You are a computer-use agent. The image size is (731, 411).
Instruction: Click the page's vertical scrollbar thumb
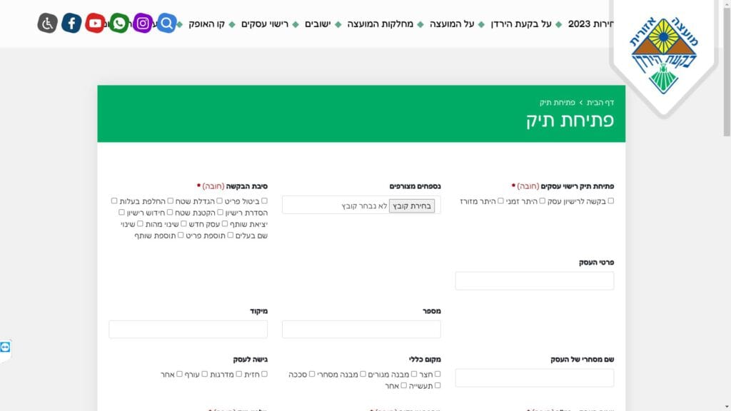coord(726,71)
